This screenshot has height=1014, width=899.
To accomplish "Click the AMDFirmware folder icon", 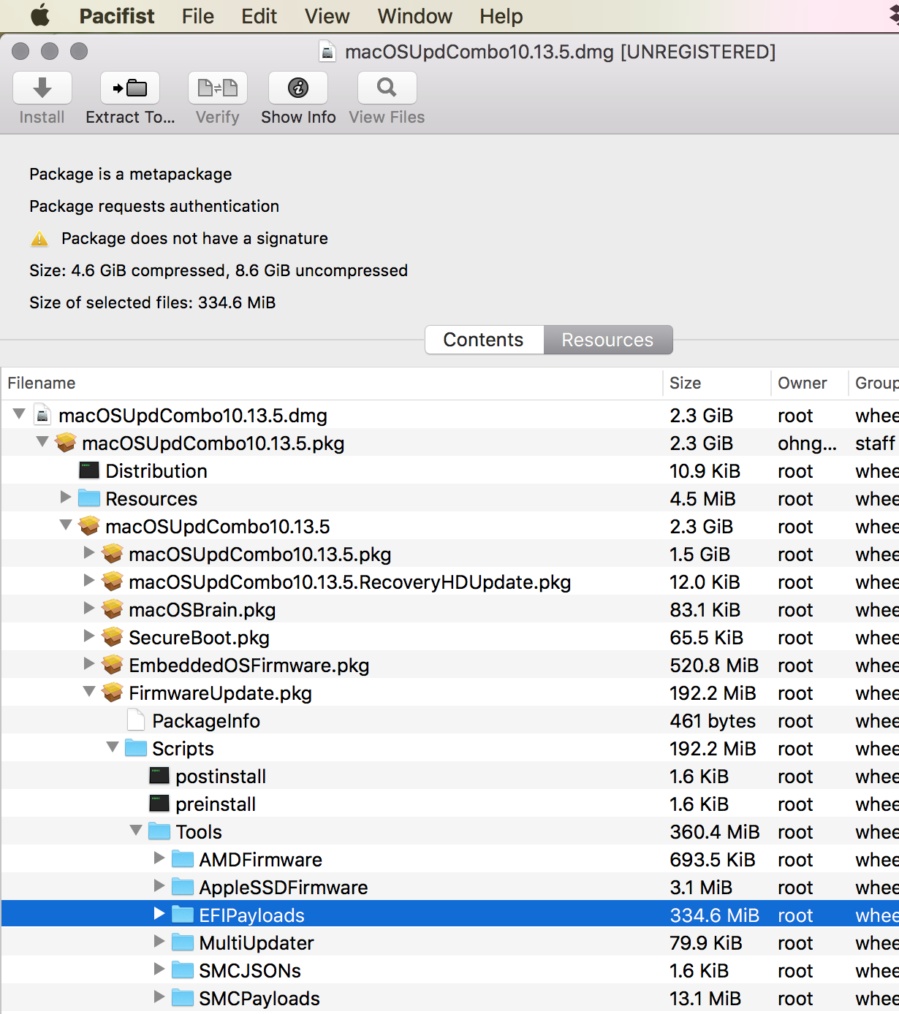I will pos(183,859).
